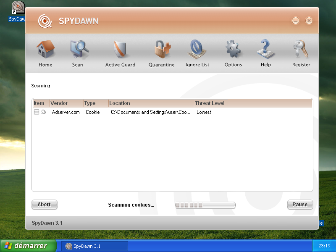Sort list by Item column header
This screenshot has height=252, width=336.
coord(41,103)
